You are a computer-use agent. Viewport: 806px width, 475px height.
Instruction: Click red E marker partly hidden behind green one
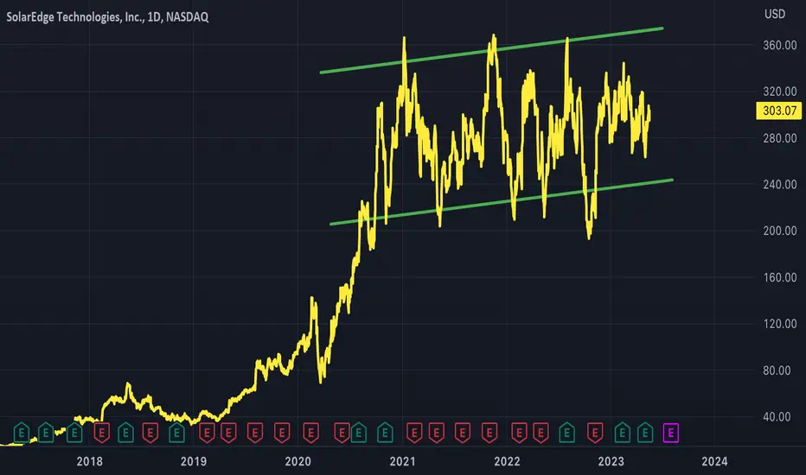pyautogui.click(x=341, y=433)
